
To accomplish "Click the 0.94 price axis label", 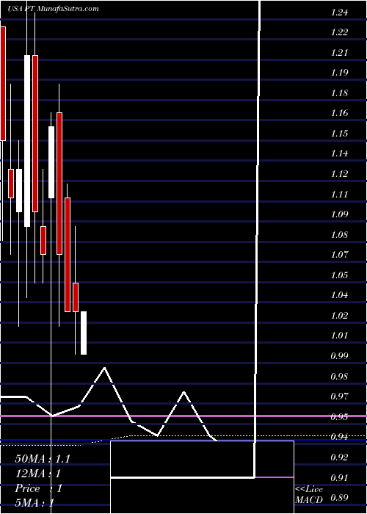I will pos(339,437).
